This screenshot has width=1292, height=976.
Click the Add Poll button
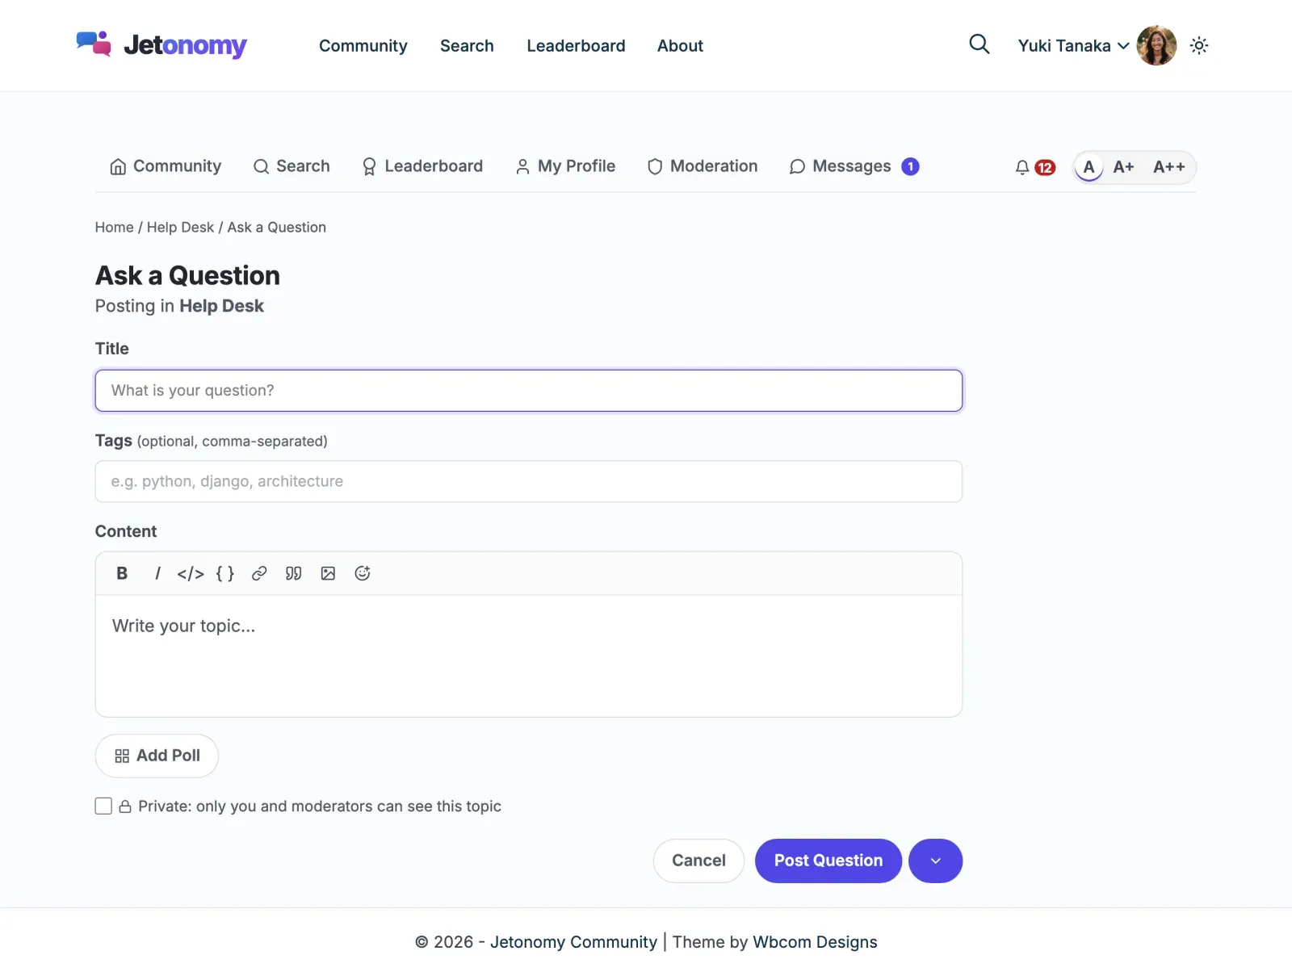click(157, 756)
